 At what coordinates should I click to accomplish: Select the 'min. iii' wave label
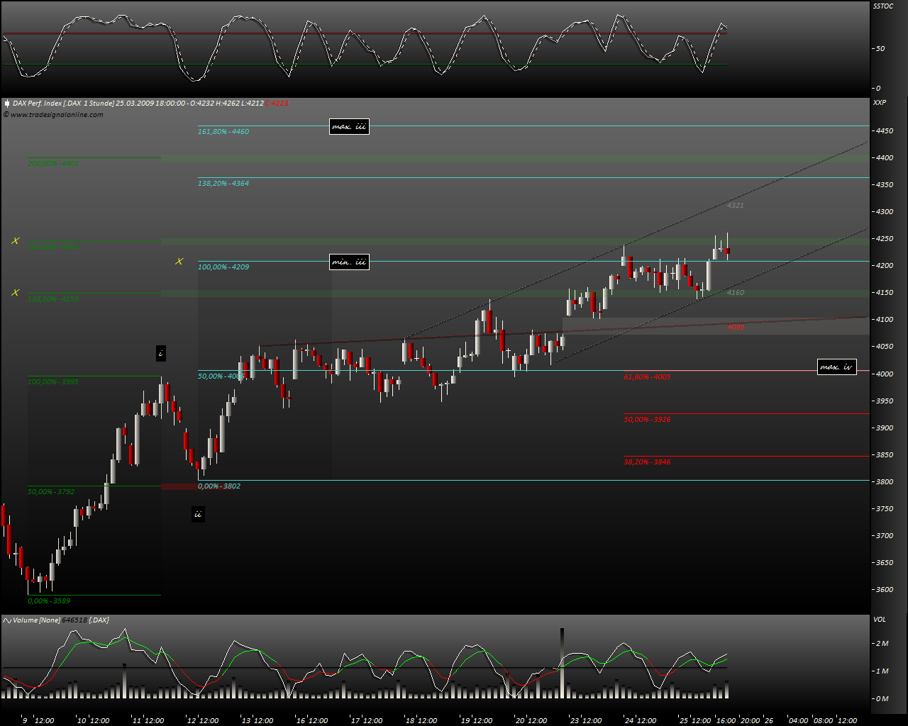coord(350,262)
